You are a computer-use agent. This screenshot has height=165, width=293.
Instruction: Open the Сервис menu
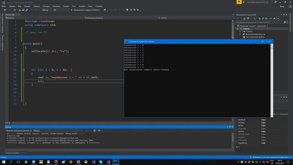click(x=66, y=6)
